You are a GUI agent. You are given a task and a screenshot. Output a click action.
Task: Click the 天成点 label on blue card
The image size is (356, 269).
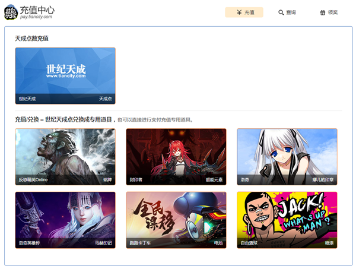tap(106, 99)
